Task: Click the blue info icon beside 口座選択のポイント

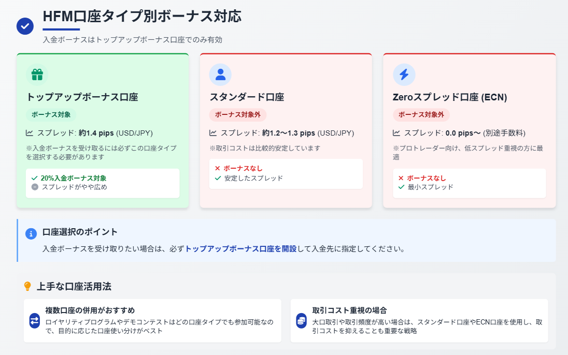Action: coord(31,234)
